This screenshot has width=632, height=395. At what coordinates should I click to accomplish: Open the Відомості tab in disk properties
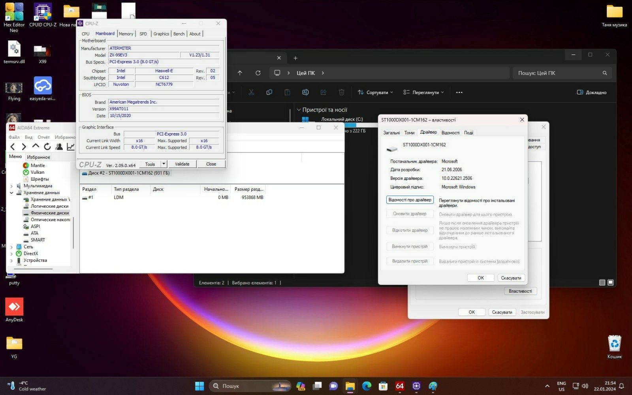coord(450,133)
